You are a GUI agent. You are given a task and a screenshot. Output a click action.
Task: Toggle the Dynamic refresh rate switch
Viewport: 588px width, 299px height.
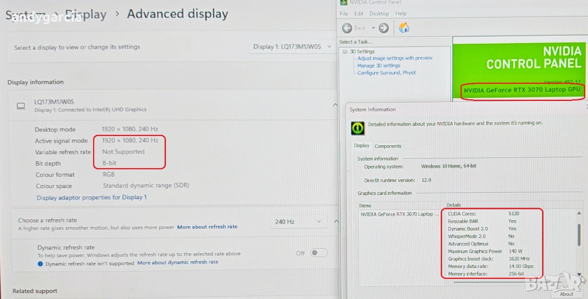(x=319, y=253)
